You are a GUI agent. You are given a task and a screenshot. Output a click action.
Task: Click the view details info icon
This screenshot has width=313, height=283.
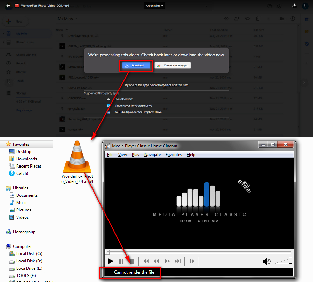coord(292,18)
